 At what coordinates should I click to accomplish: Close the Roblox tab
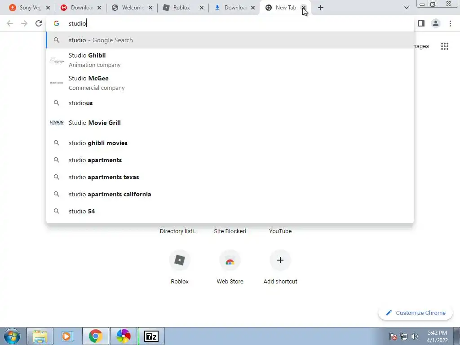pos(202,8)
